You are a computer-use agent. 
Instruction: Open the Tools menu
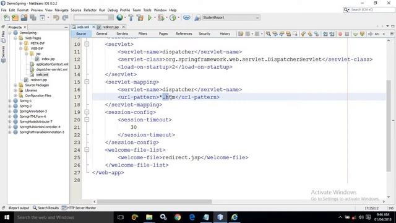[147, 10]
